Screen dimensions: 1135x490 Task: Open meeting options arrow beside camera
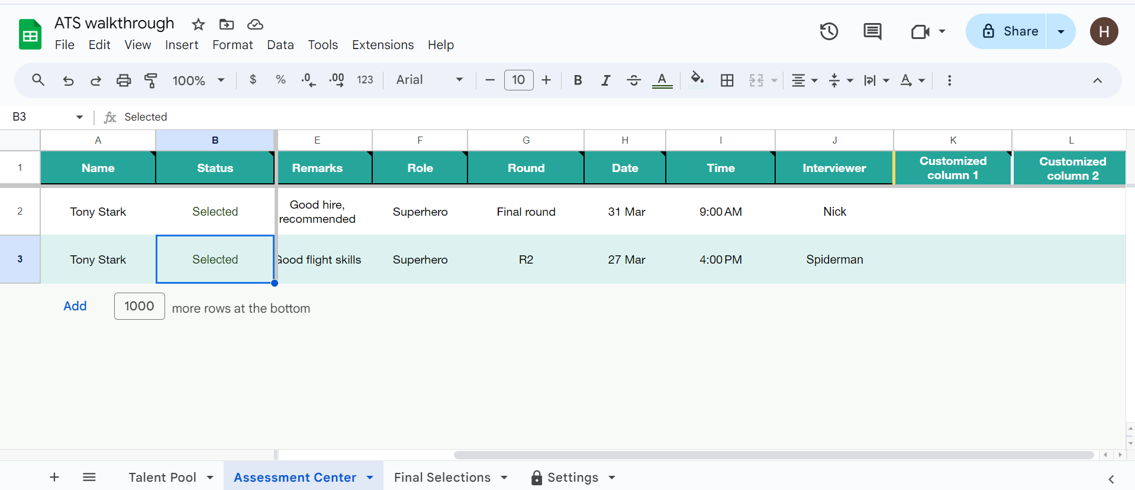[942, 31]
